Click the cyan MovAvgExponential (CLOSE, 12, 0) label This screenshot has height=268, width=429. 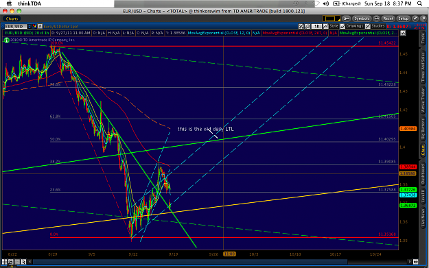219,33
